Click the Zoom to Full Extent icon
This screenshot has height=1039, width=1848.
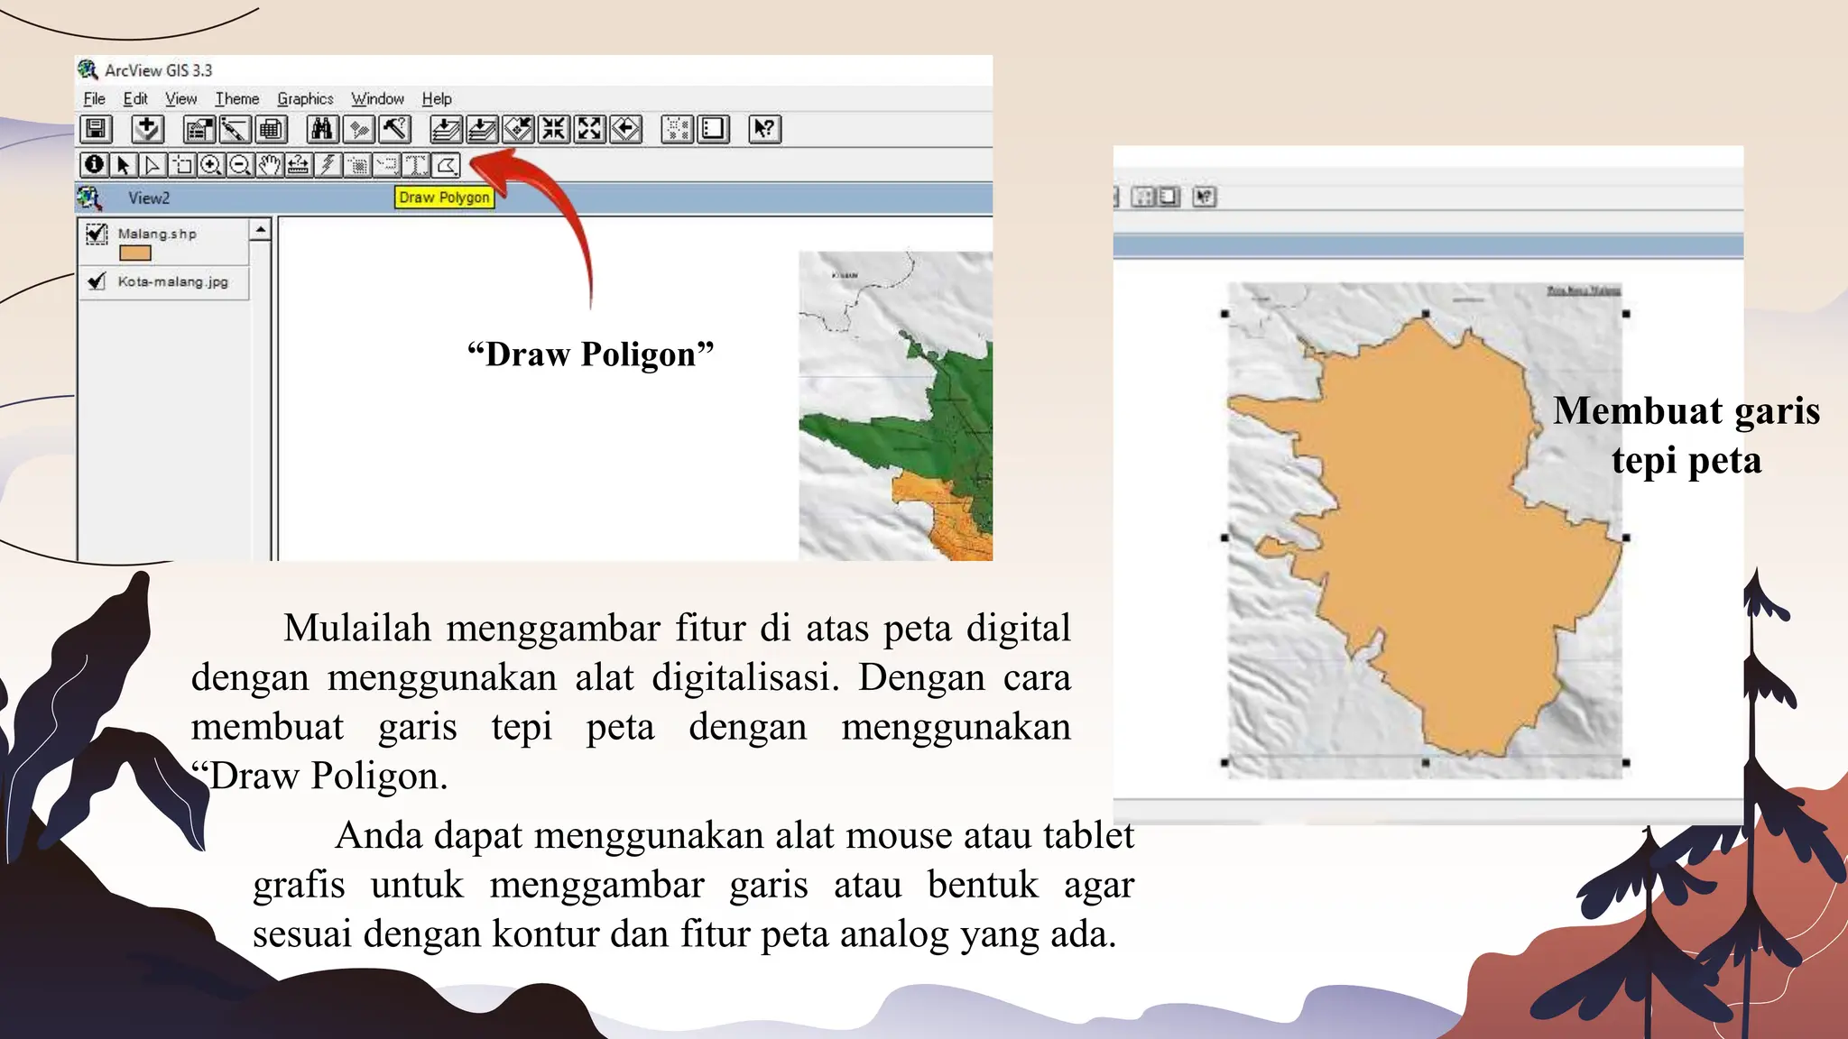[x=446, y=129]
